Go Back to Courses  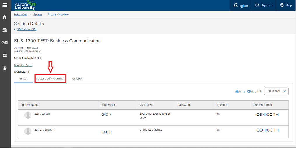[27, 29]
